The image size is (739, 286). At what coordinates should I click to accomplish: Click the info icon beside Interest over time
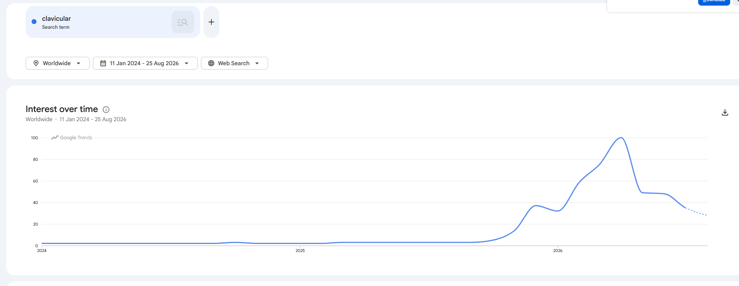coord(106,110)
